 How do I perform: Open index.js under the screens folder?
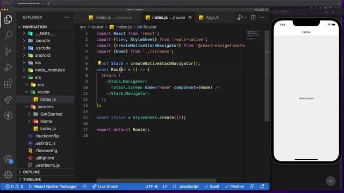(45, 129)
